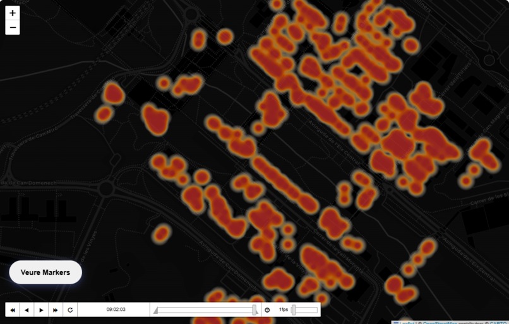Play the heatmap animation forward
Viewport: 509px width, 324px height.
[x=41, y=310]
